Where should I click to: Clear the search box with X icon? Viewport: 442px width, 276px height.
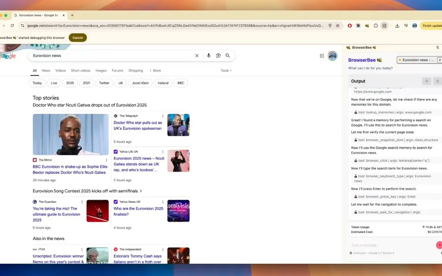197,56
